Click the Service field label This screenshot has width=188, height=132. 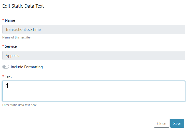[x=11, y=46]
